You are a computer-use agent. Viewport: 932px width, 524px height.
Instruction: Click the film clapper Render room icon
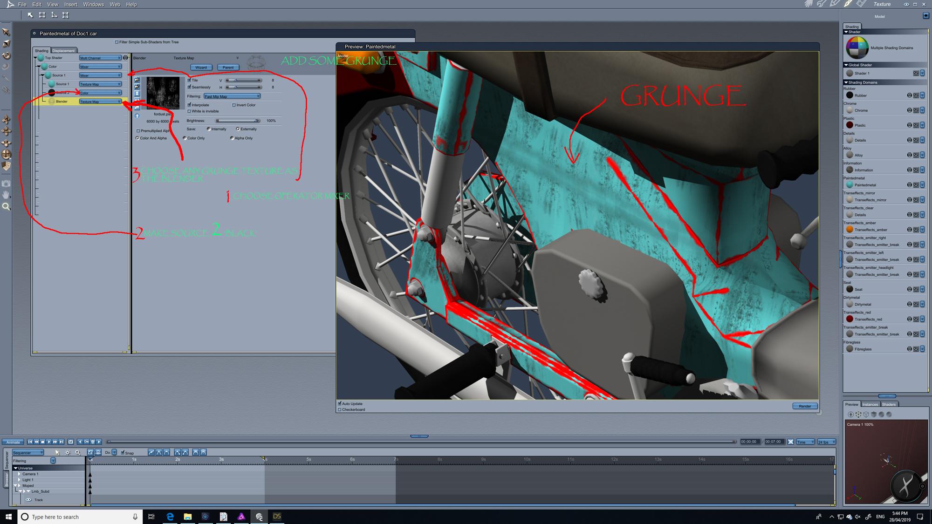coord(862,4)
